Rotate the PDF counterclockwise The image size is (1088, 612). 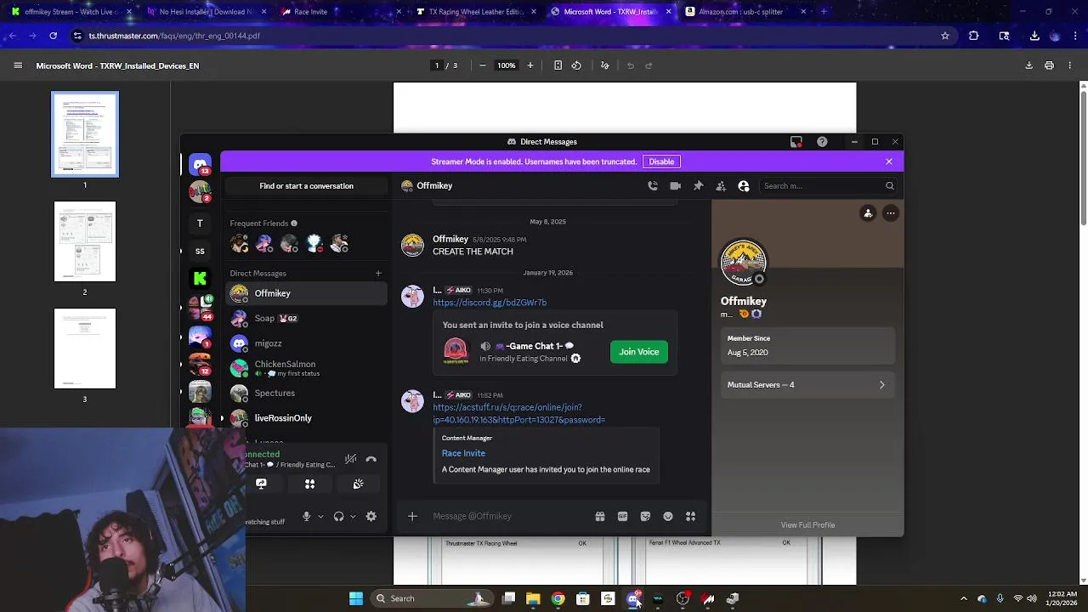[x=576, y=65]
